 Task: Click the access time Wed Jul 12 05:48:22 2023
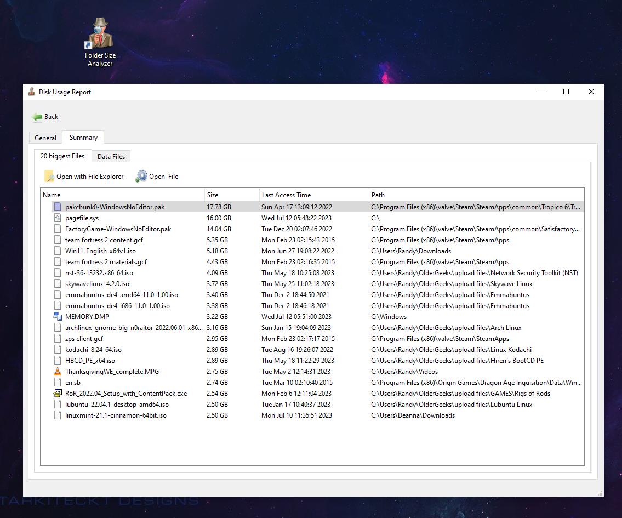[x=296, y=218]
